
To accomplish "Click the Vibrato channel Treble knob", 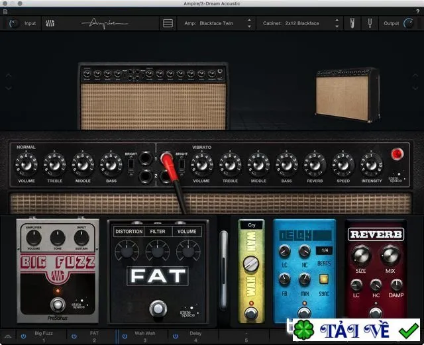I will [230, 164].
